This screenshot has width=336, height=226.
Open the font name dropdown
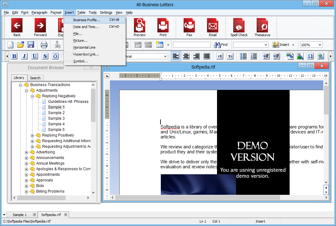pyautogui.click(x=165, y=56)
